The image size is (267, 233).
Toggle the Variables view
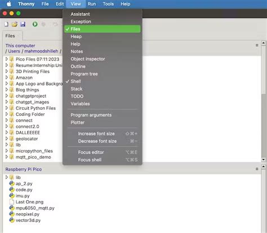(x=103, y=104)
